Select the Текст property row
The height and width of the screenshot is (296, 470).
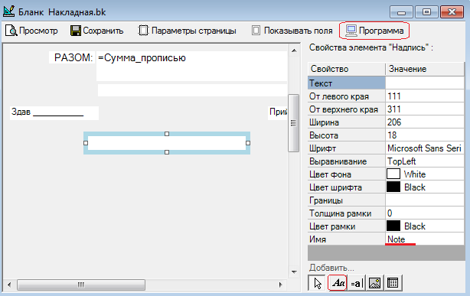click(x=346, y=83)
